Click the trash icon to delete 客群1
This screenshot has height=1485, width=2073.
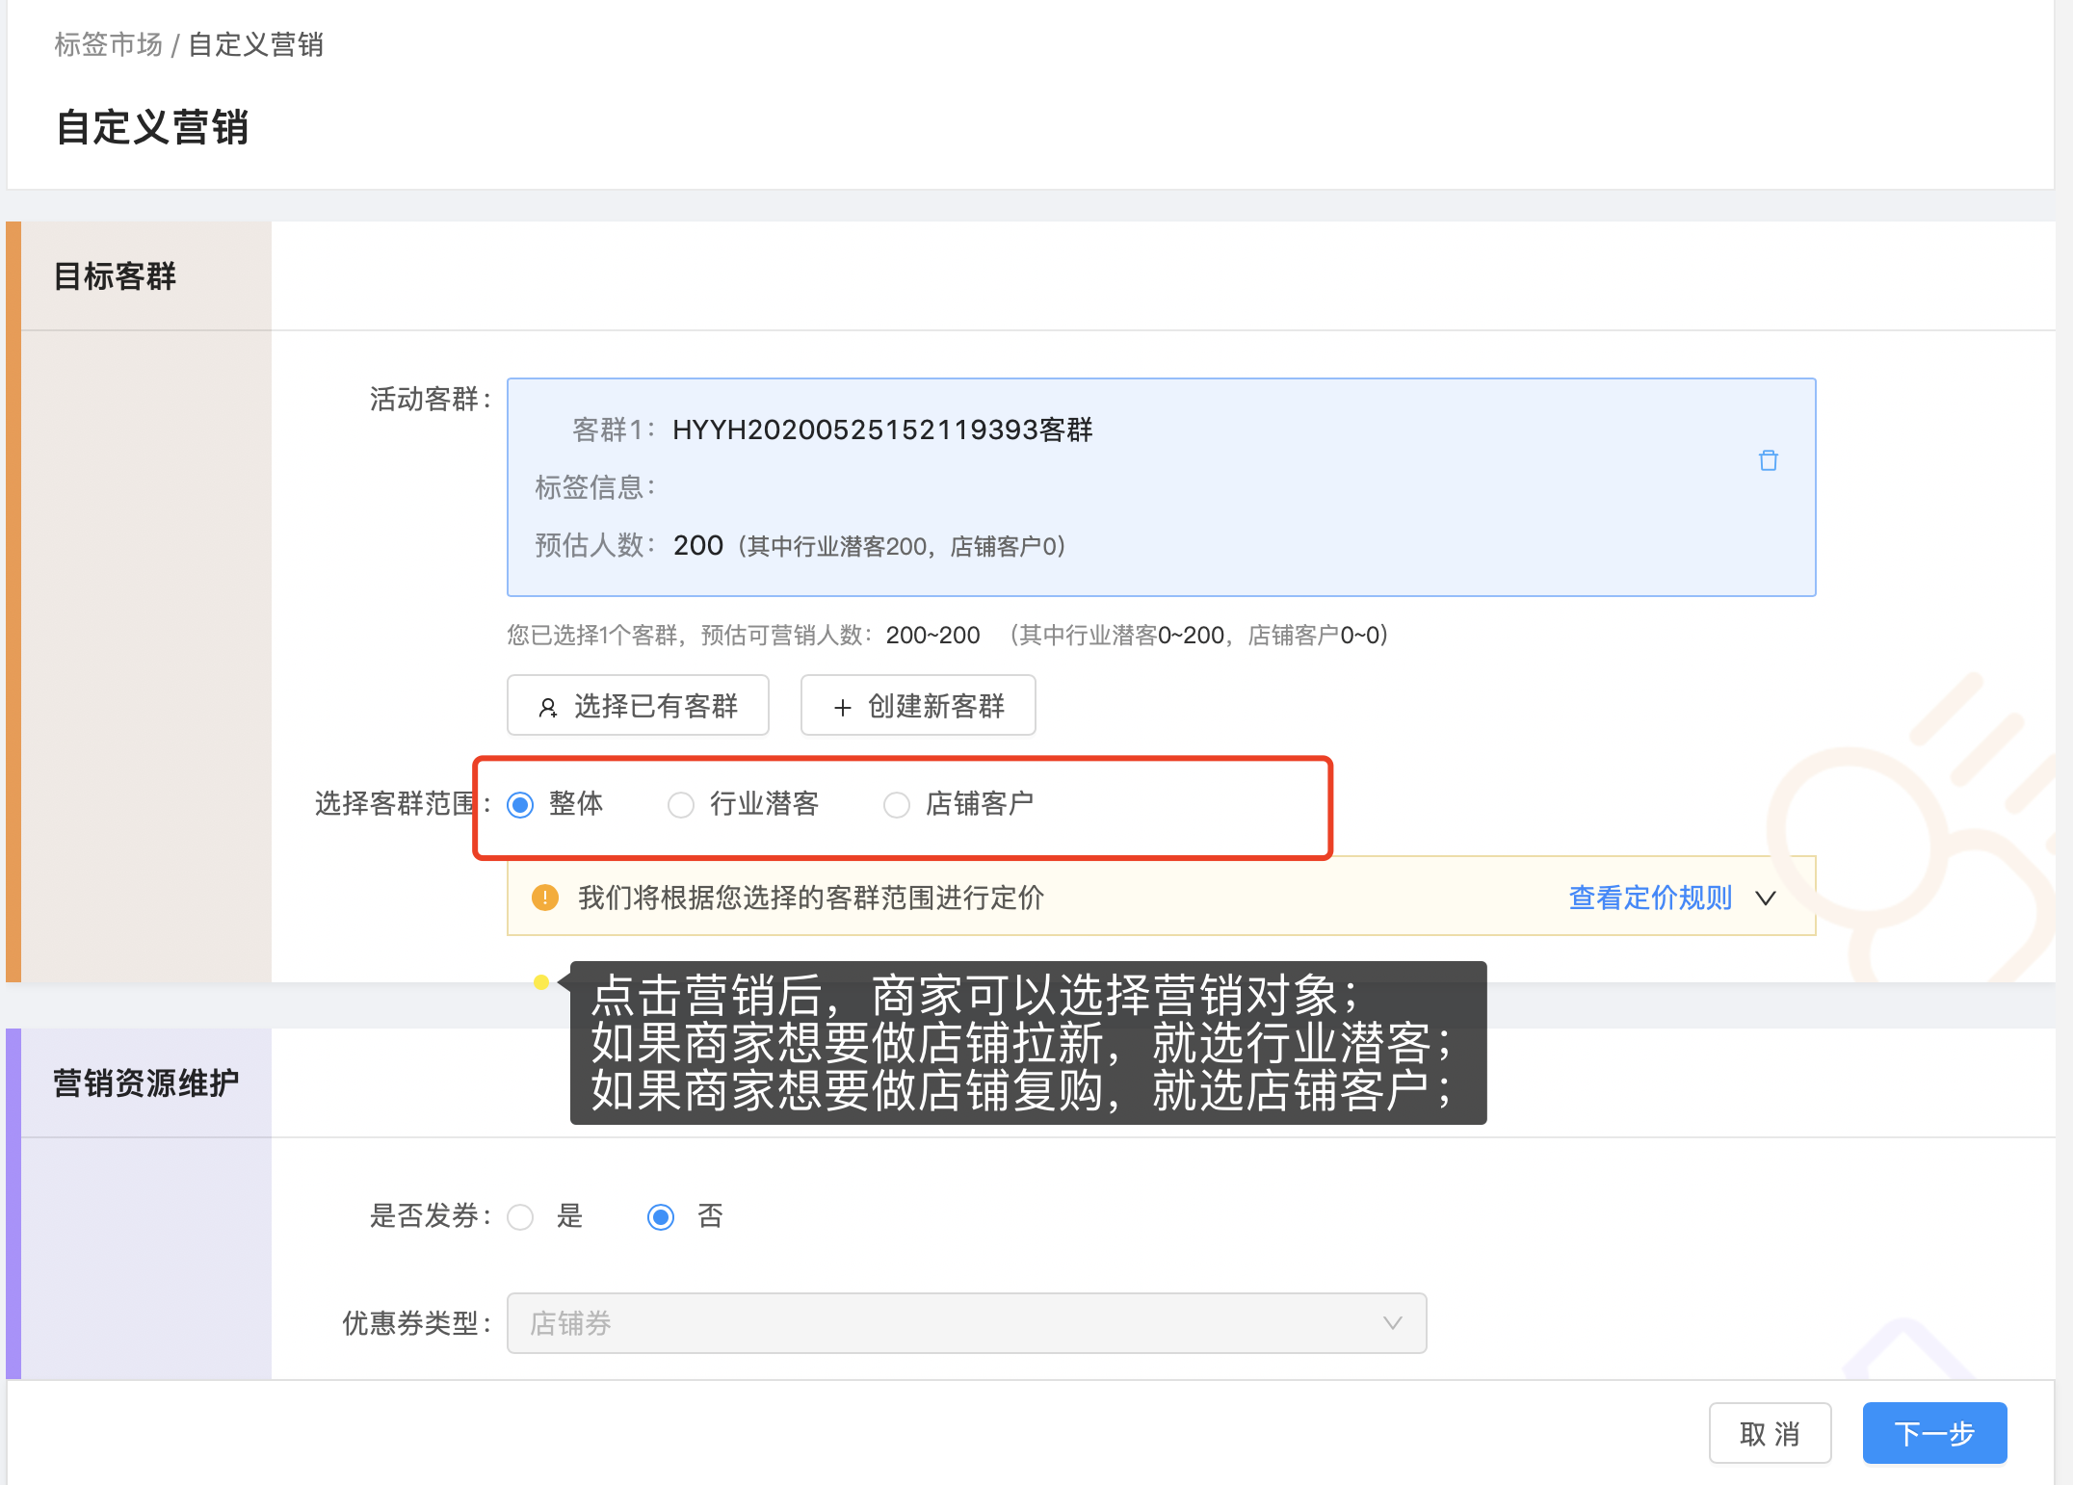1768,460
